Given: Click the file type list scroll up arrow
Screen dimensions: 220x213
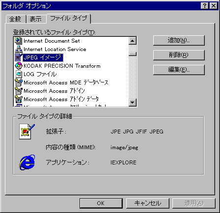Looking at the screenshot, I should coord(133,41).
